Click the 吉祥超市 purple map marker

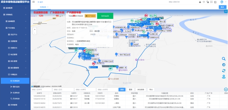pos(120,70)
